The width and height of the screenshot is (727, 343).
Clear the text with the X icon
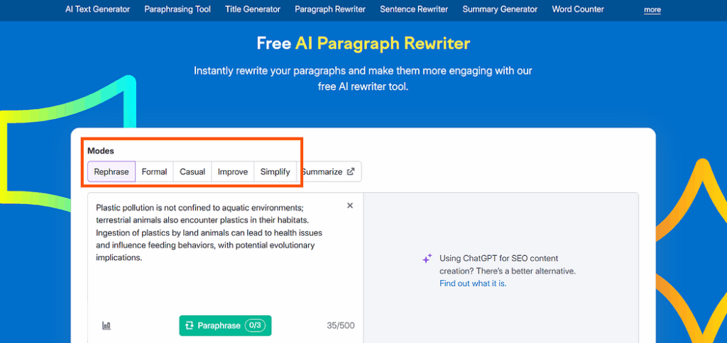350,206
